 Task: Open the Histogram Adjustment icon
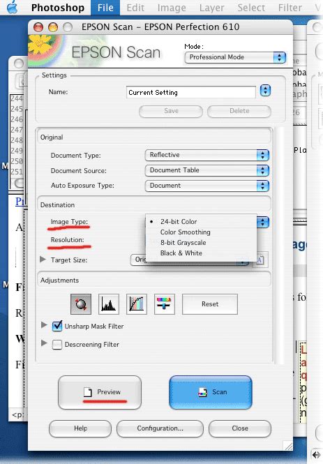click(x=109, y=304)
